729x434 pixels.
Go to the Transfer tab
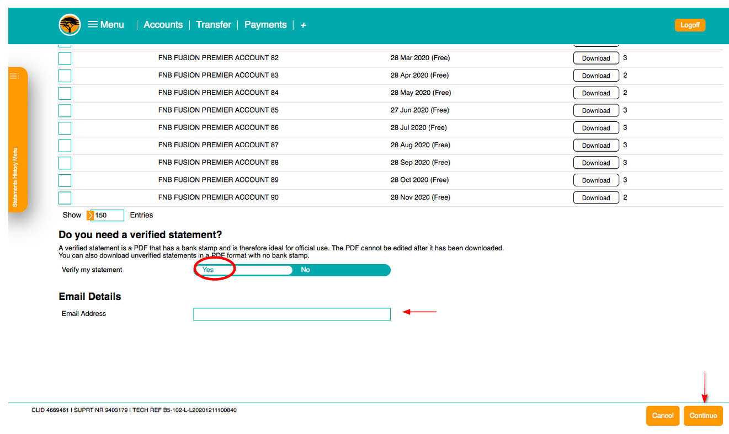coord(214,25)
